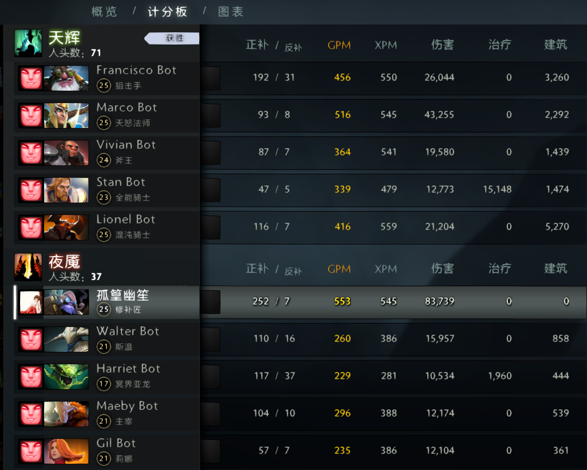Click the 孤篁幽笙 player avatar
Image resolution: width=587 pixels, height=470 pixels.
click(31, 302)
